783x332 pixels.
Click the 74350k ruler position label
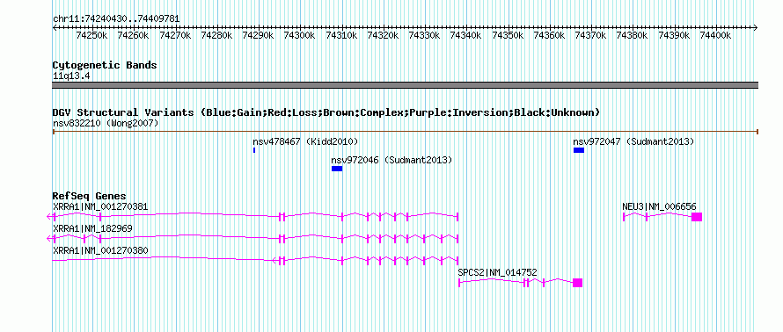tap(508, 35)
